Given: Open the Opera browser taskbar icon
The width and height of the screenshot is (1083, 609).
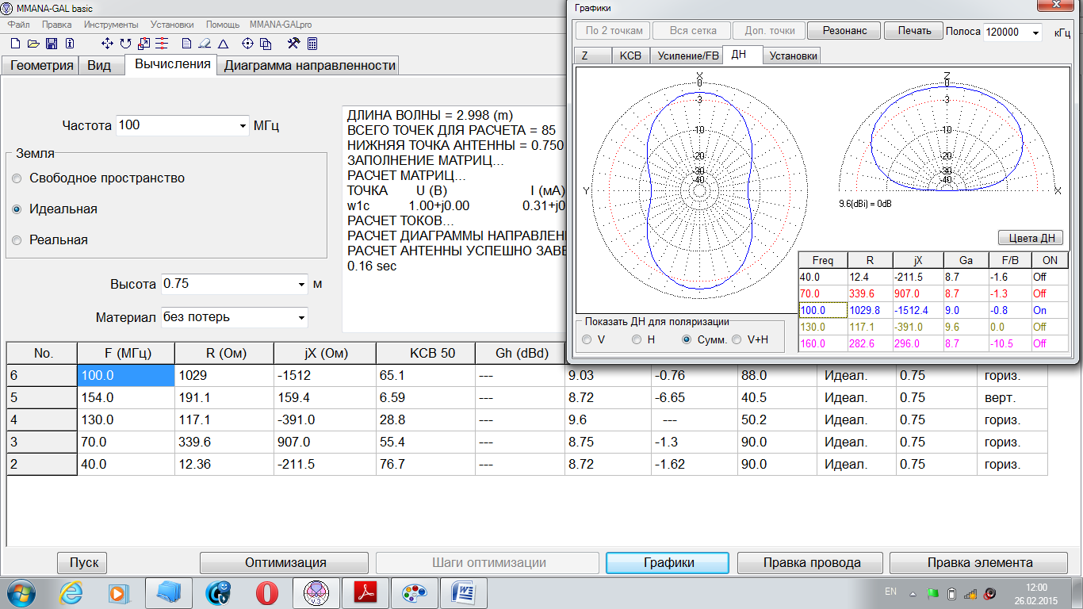Looking at the screenshot, I should [x=267, y=592].
